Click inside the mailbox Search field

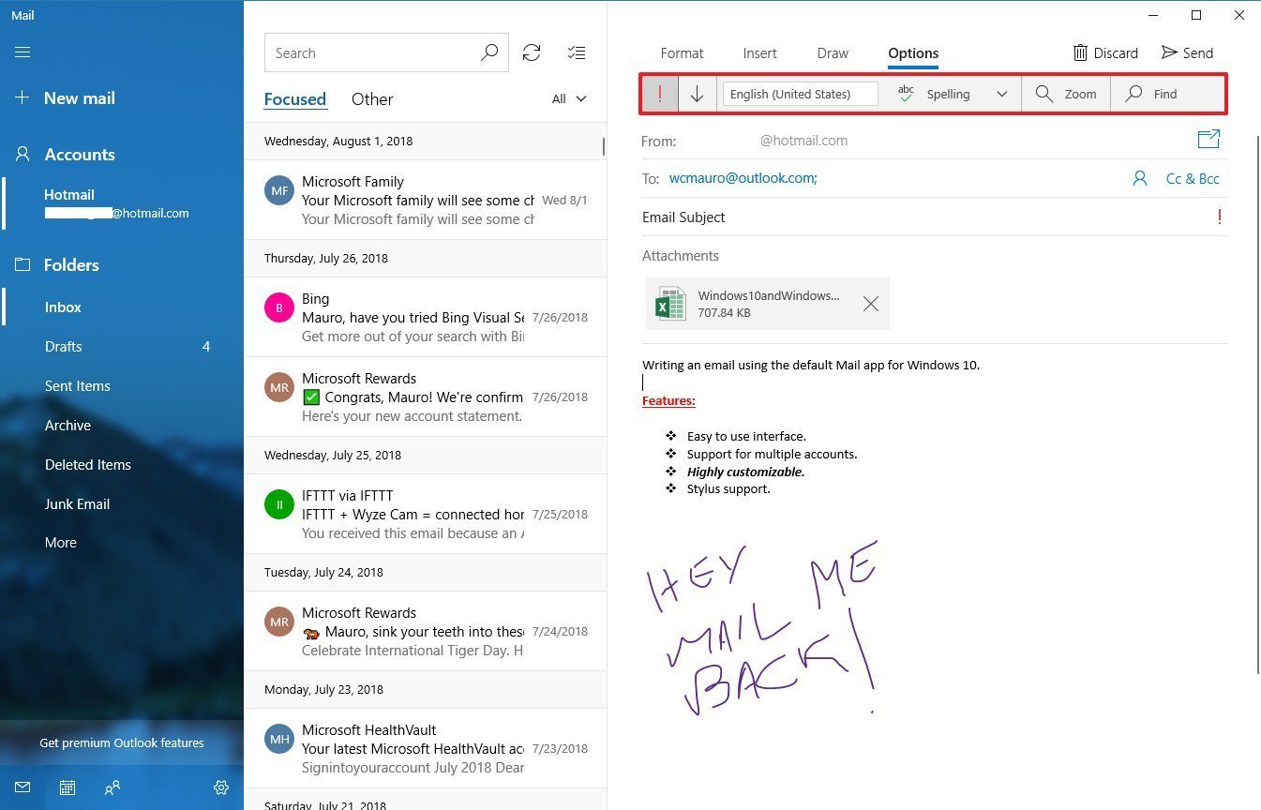click(x=375, y=52)
